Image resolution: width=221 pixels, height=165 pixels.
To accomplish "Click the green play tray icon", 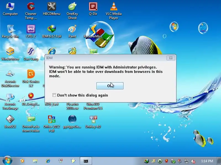I will [160, 161].
